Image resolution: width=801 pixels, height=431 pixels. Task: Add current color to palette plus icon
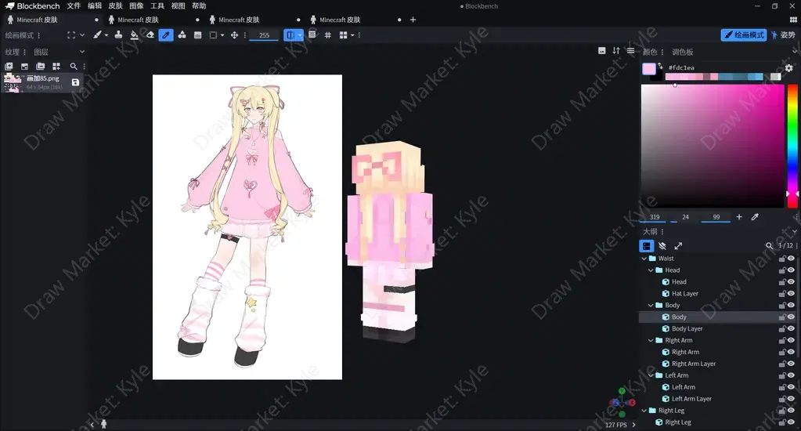738,217
